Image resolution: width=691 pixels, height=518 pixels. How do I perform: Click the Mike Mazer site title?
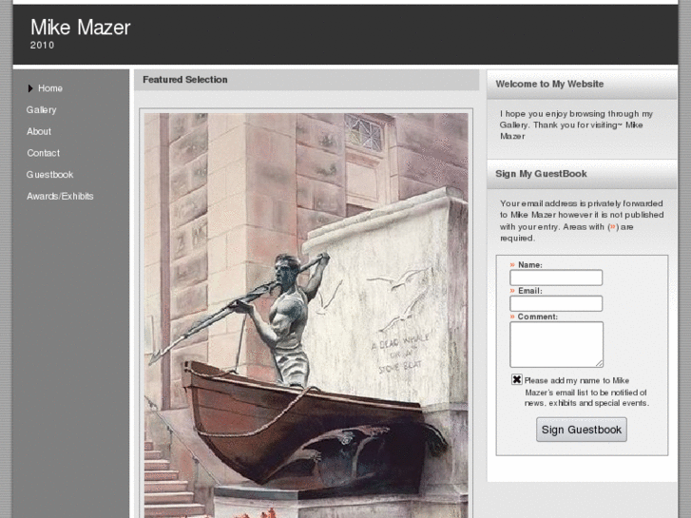click(80, 28)
